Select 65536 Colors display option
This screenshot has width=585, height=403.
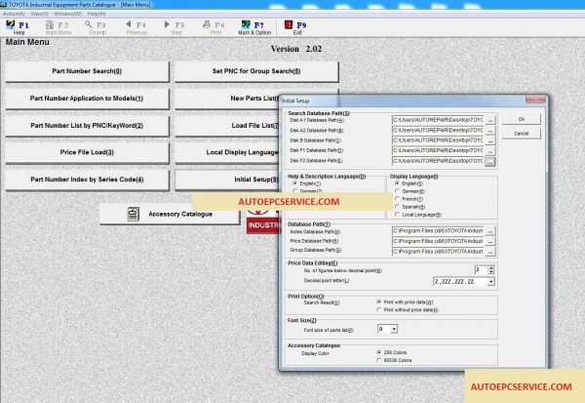(x=379, y=360)
